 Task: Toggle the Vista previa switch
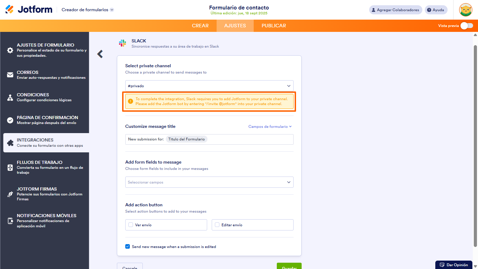467,26
